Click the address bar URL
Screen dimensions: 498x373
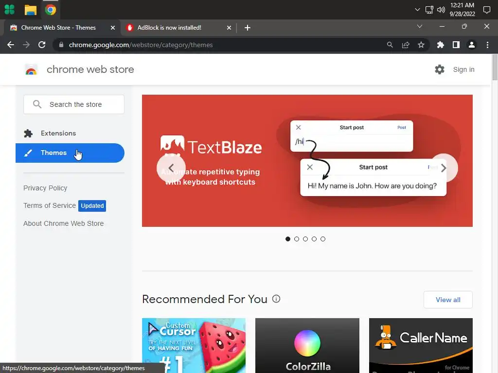pos(141,45)
